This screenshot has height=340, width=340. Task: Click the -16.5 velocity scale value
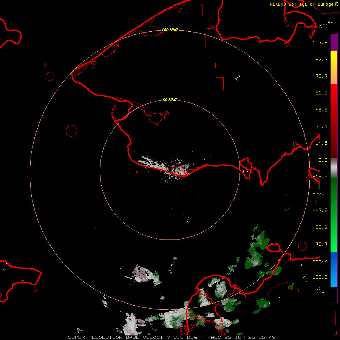(x=320, y=177)
